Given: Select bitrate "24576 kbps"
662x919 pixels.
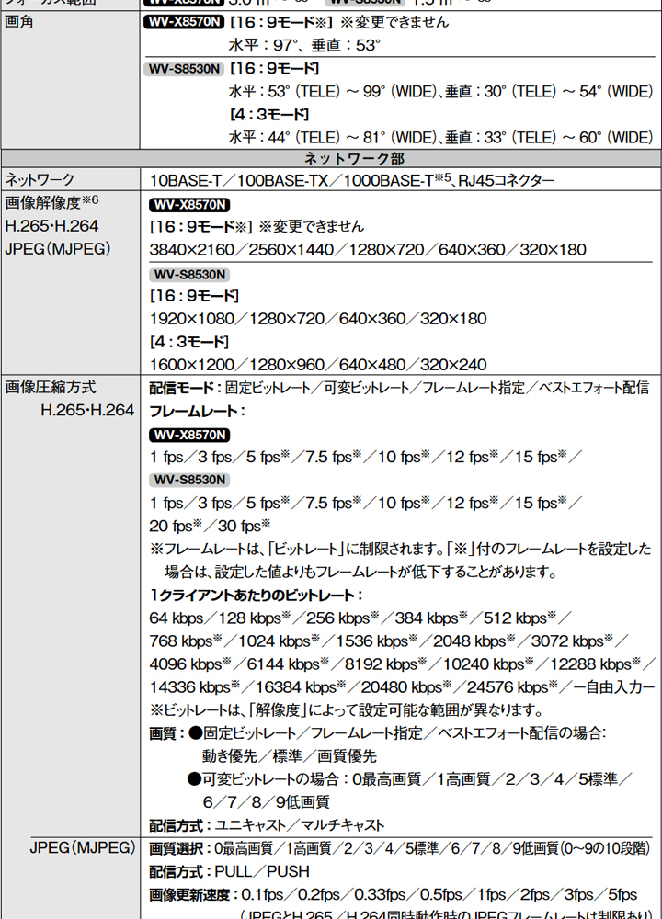Looking at the screenshot, I should click(508, 686).
